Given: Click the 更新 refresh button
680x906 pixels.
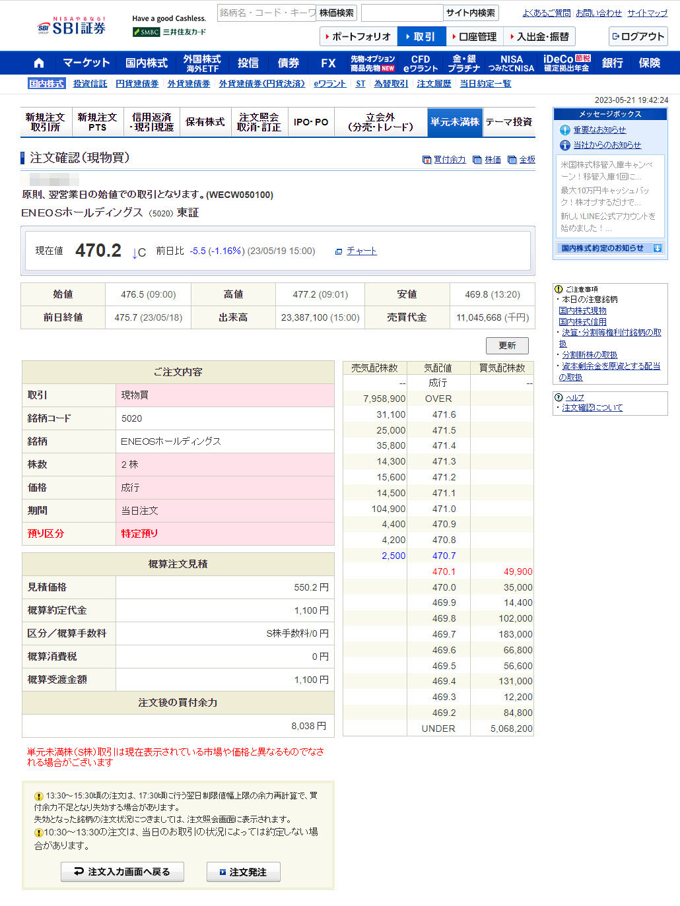Looking at the screenshot, I should [x=507, y=345].
